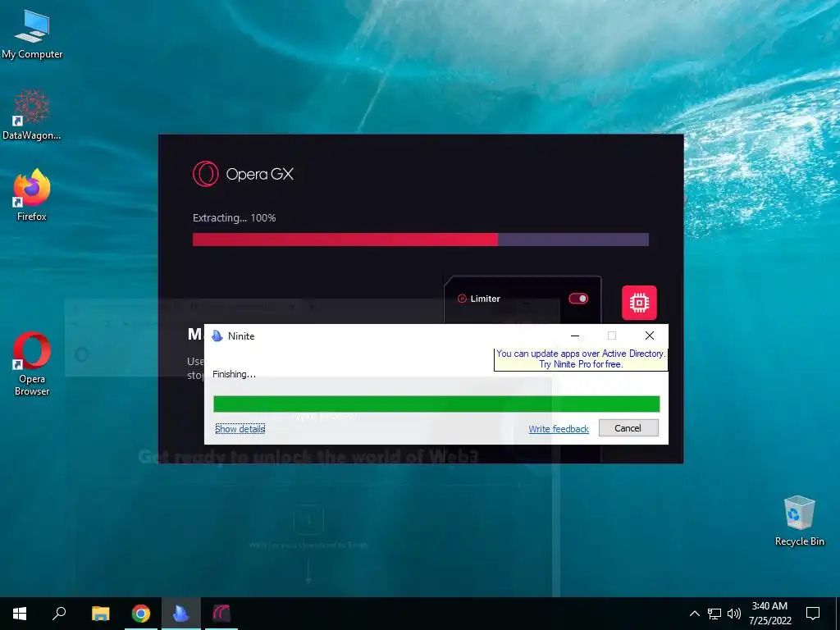Click the Ninite green progress bar
The width and height of the screenshot is (840, 630).
pyautogui.click(x=436, y=404)
